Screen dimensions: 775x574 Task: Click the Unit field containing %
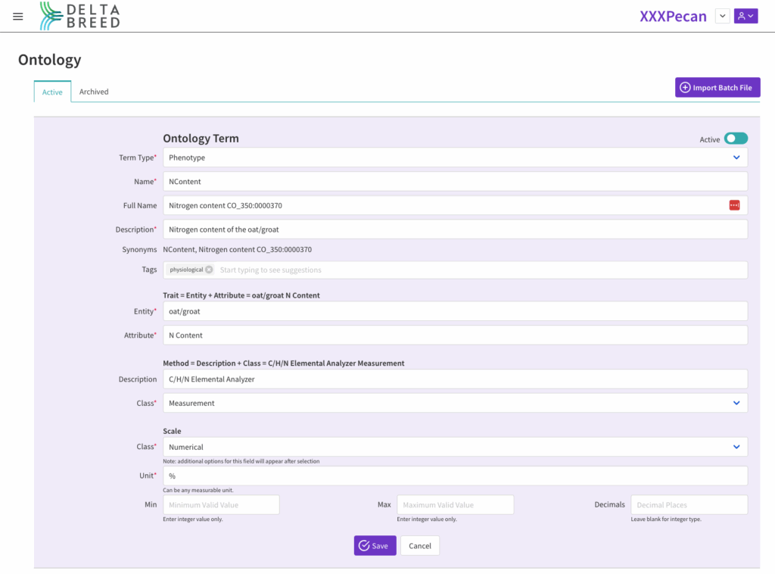(x=454, y=476)
